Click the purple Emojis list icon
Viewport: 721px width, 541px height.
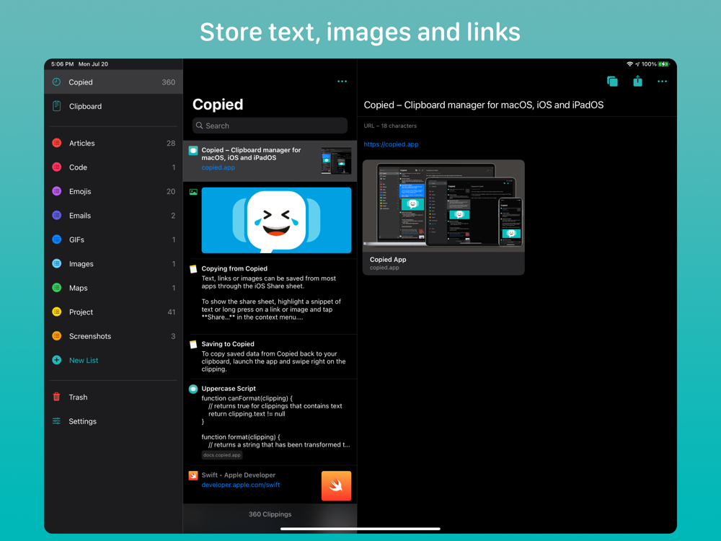pyautogui.click(x=56, y=191)
